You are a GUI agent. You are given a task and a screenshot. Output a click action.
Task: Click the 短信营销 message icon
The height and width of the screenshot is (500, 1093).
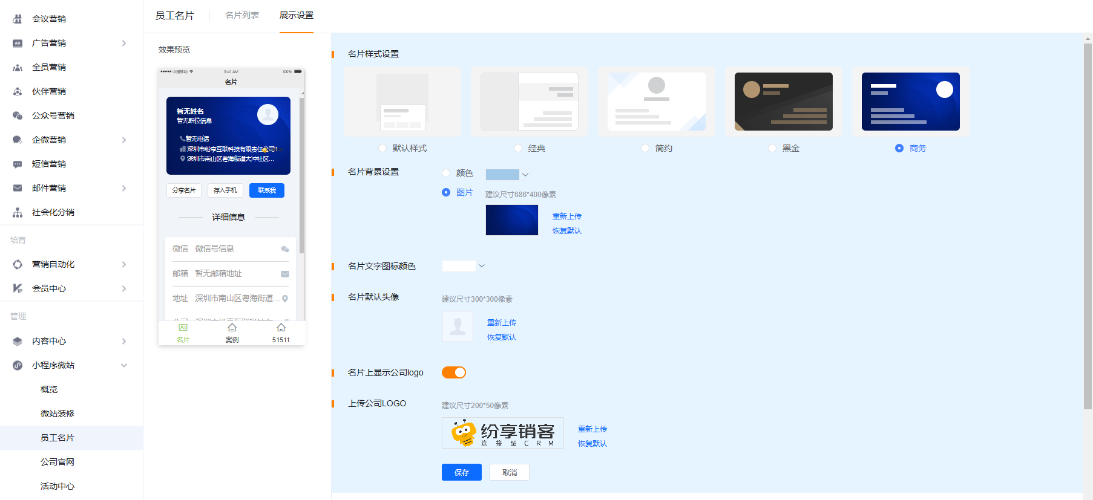click(x=18, y=164)
